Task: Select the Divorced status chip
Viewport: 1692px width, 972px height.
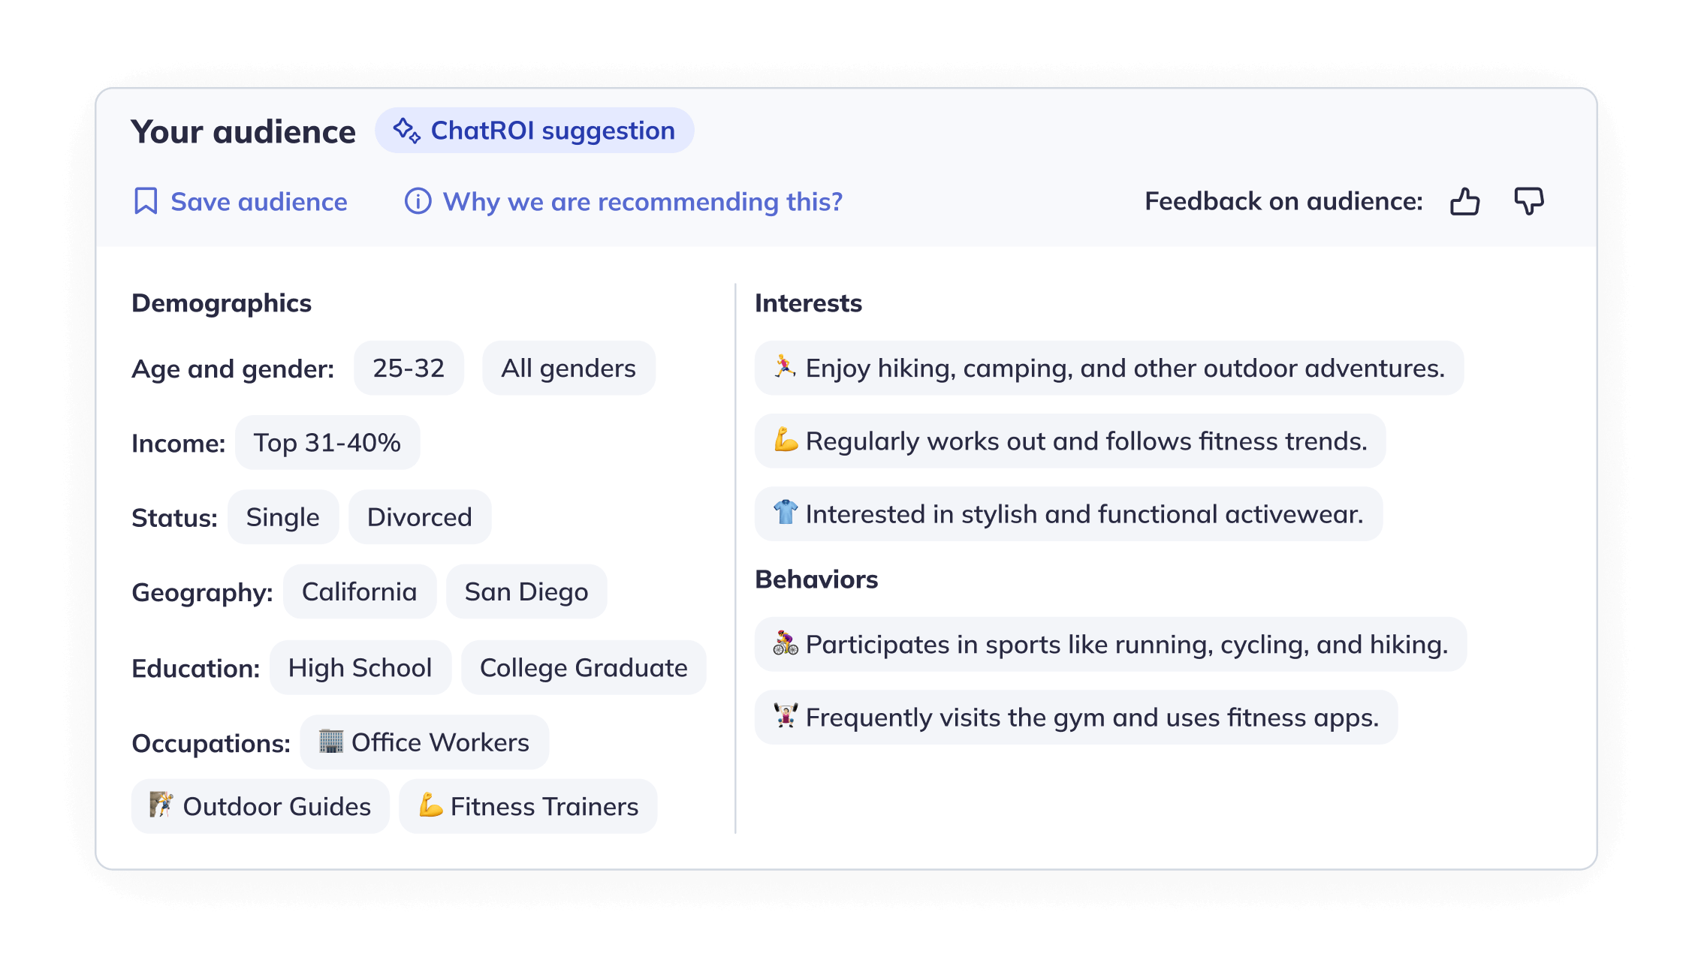Action: pyautogui.click(x=420, y=516)
